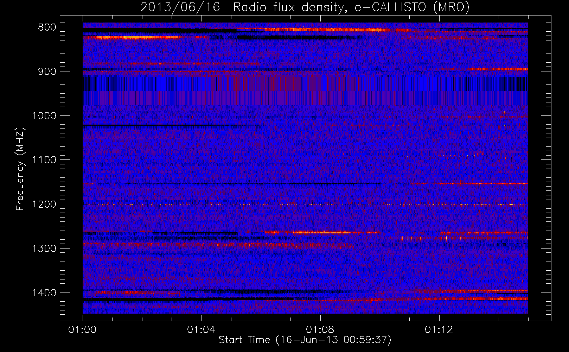569x352 pixels.
Task: Click the 1400 frequency tick label
Action: click(x=44, y=293)
